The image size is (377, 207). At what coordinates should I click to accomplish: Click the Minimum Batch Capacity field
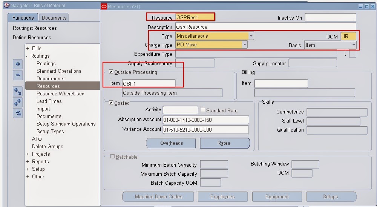(214, 164)
